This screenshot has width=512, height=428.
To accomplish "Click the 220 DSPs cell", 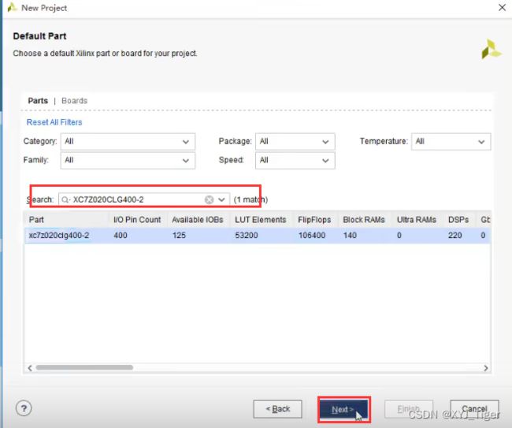I will click(x=454, y=235).
